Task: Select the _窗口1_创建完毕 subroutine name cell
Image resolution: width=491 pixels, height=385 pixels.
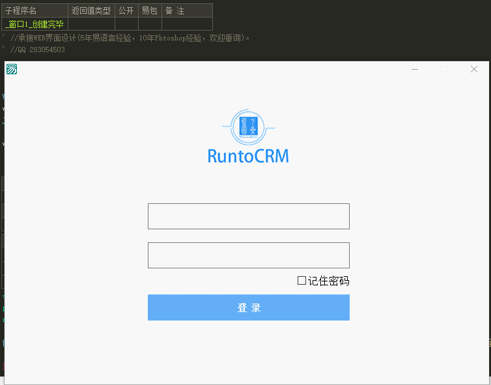Action: (35, 24)
